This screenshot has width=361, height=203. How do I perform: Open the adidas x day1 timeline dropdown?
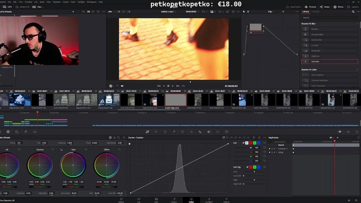click(168, 12)
